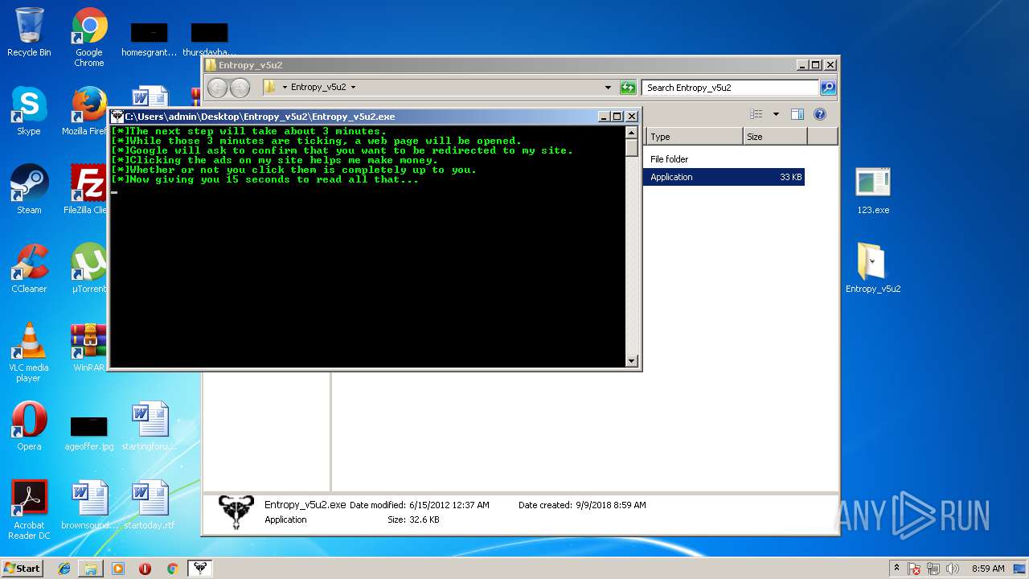Launch Steam from the desktop
This screenshot has width=1029, height=579.
point(29,190)
